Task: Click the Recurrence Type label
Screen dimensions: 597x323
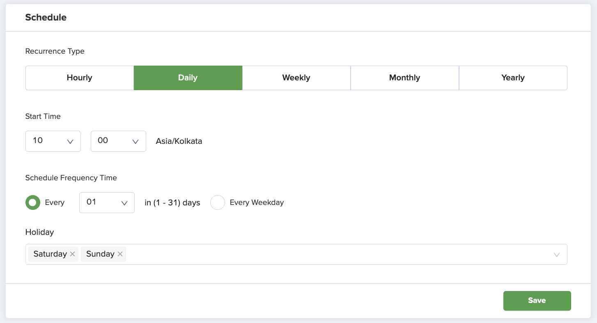Action: pos(55,51)
